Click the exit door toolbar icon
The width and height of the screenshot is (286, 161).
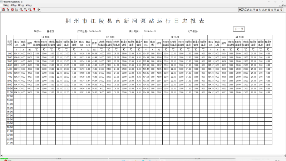[x=39, y=10]
